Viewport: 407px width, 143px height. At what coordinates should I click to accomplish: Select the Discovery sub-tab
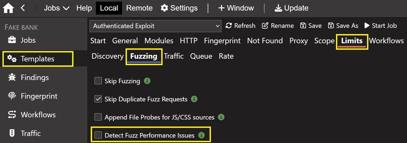point(107,56)
